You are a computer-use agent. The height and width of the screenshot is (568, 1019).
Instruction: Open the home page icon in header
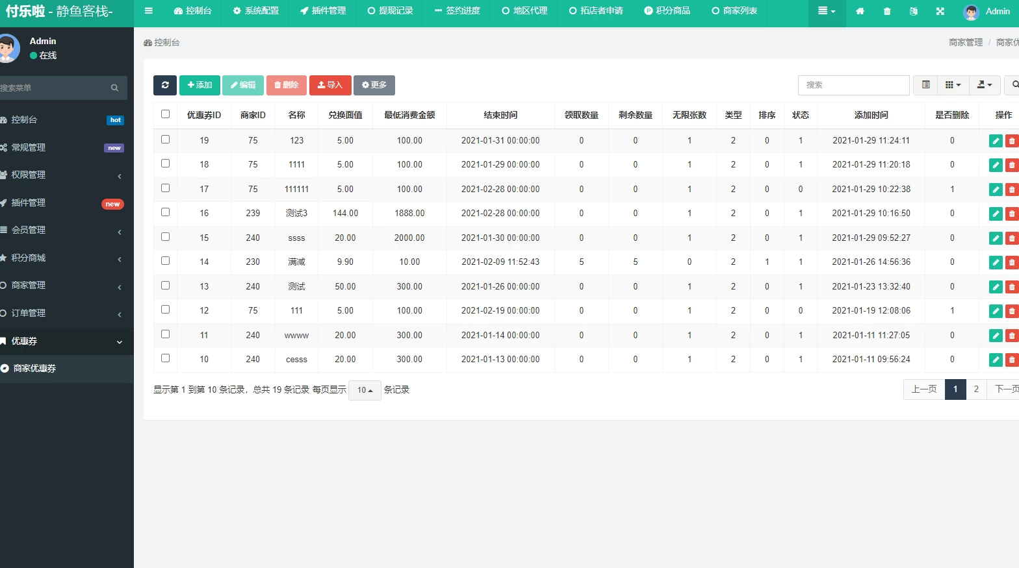tap(860, 11)
